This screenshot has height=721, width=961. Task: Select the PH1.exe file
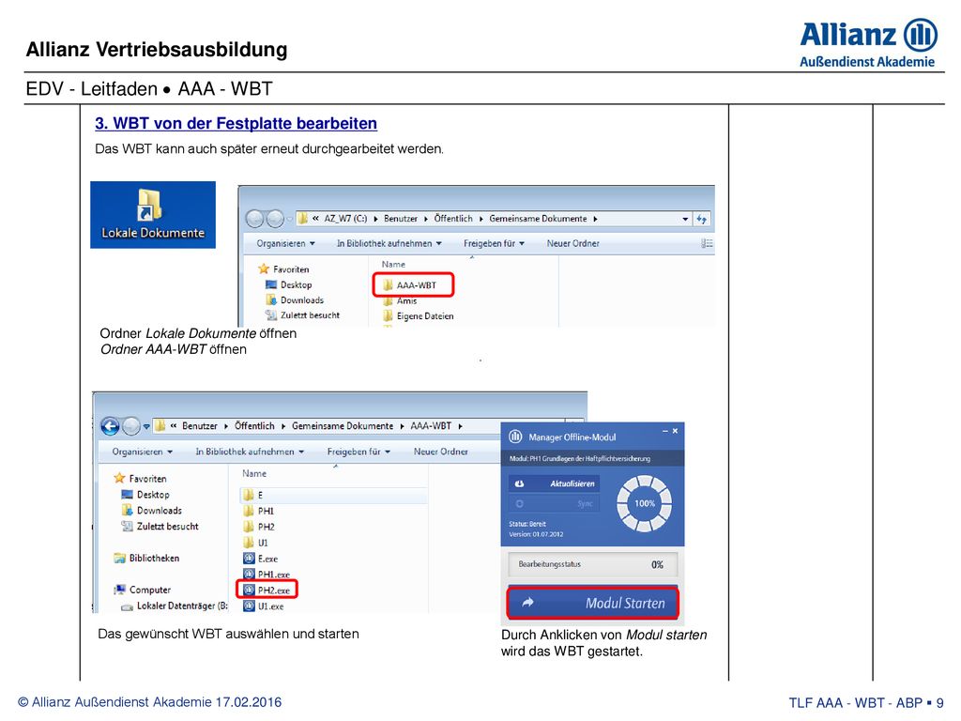[x=267, y=575]
